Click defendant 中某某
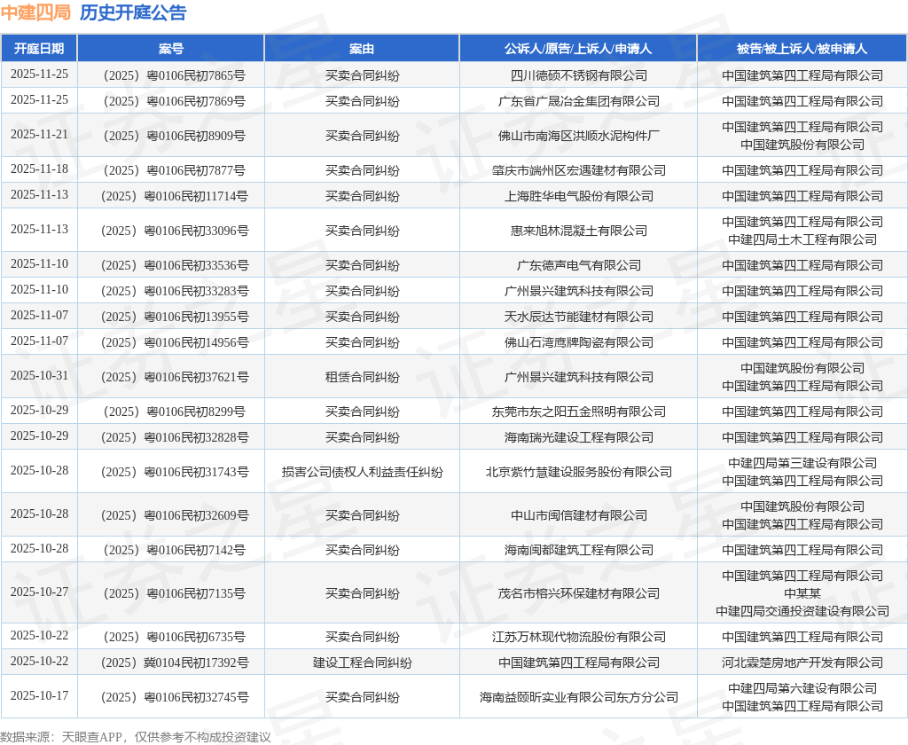908x745 pixels. (802, 593)
